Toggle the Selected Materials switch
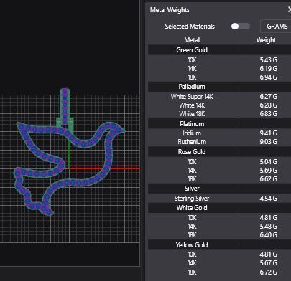 [241, 27]
